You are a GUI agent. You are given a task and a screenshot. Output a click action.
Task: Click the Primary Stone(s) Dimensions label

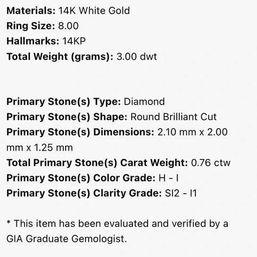pos(80,132)
